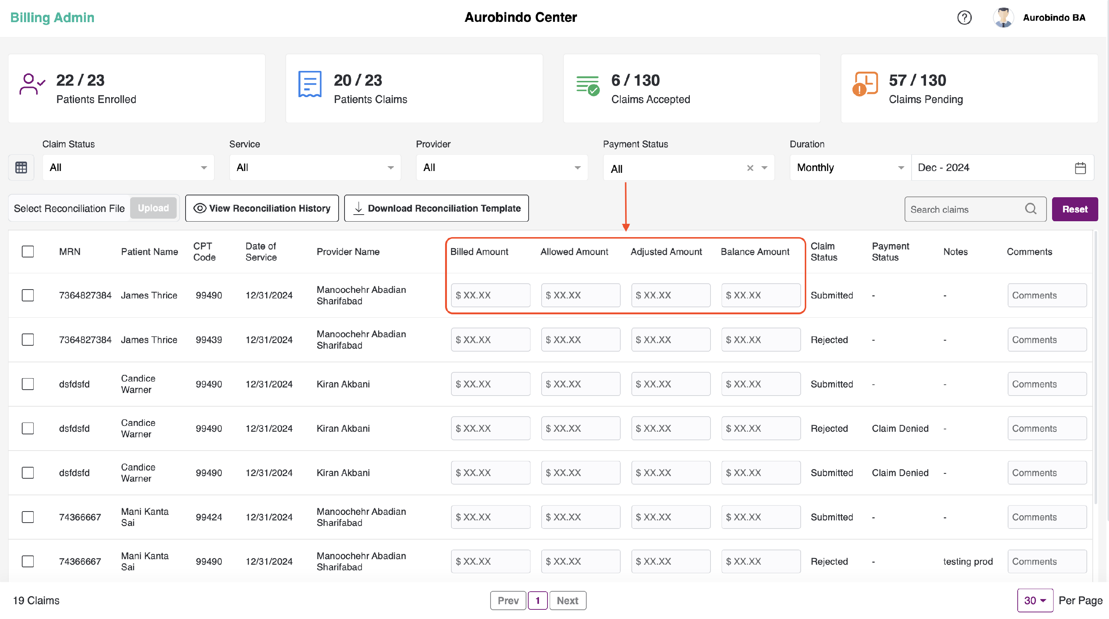This screenshot has width=1109, height=619.
Task: Click the table's vertical scrollbar
Action: [1095, 366]
